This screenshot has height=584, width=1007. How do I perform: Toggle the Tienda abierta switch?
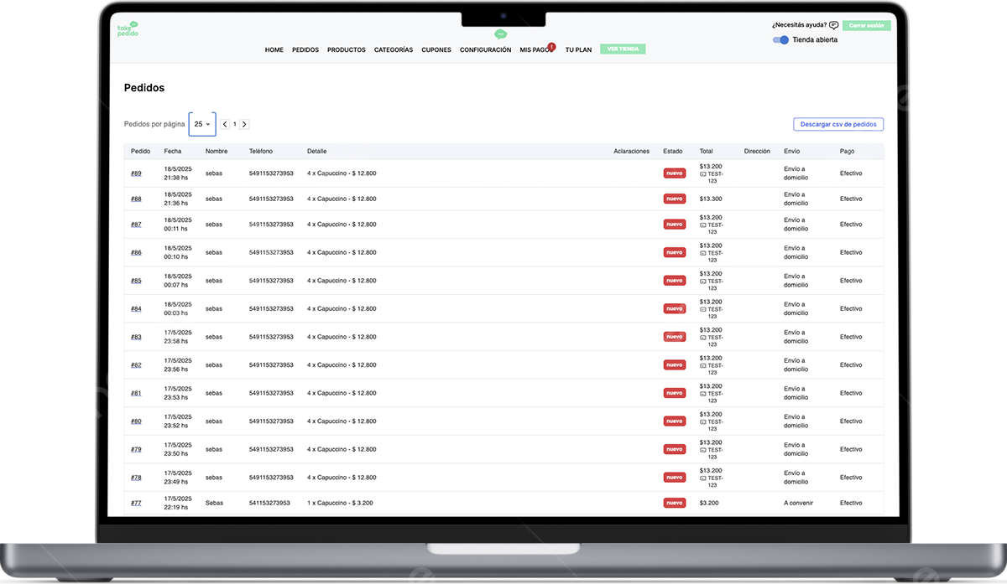[781, 39]
